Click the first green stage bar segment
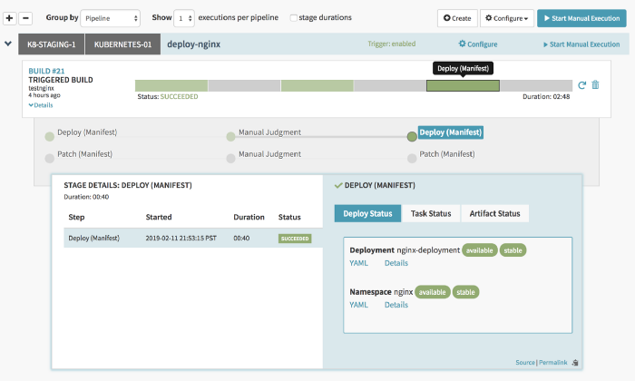Screen dimensions: 635x381 coord(171,85)
